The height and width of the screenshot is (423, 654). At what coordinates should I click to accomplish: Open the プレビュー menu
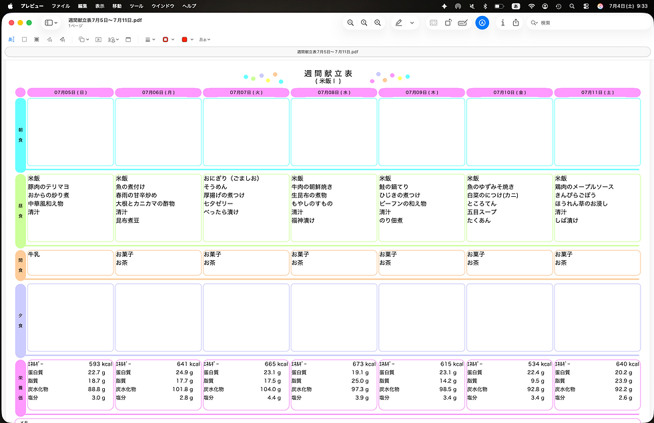pos(32,6)
